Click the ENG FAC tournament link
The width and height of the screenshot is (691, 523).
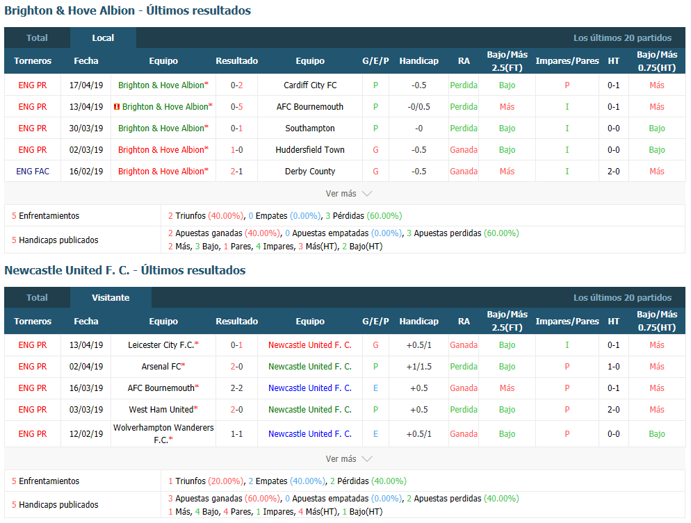click(x=33, y=172)
